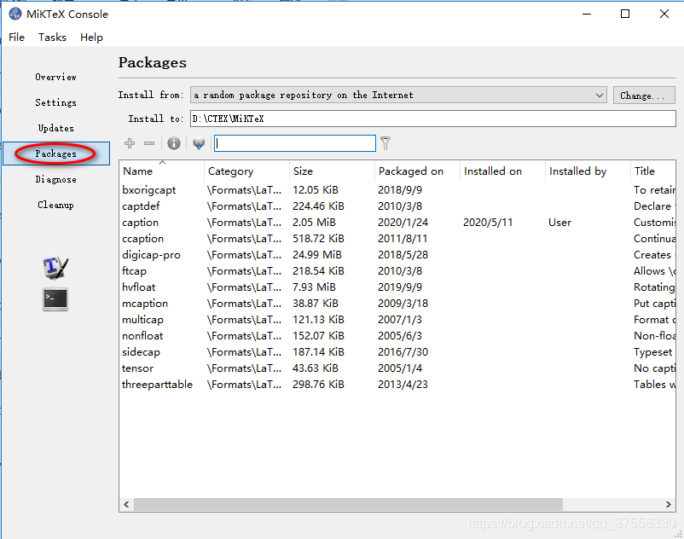Sort by the Title column header

653,171
